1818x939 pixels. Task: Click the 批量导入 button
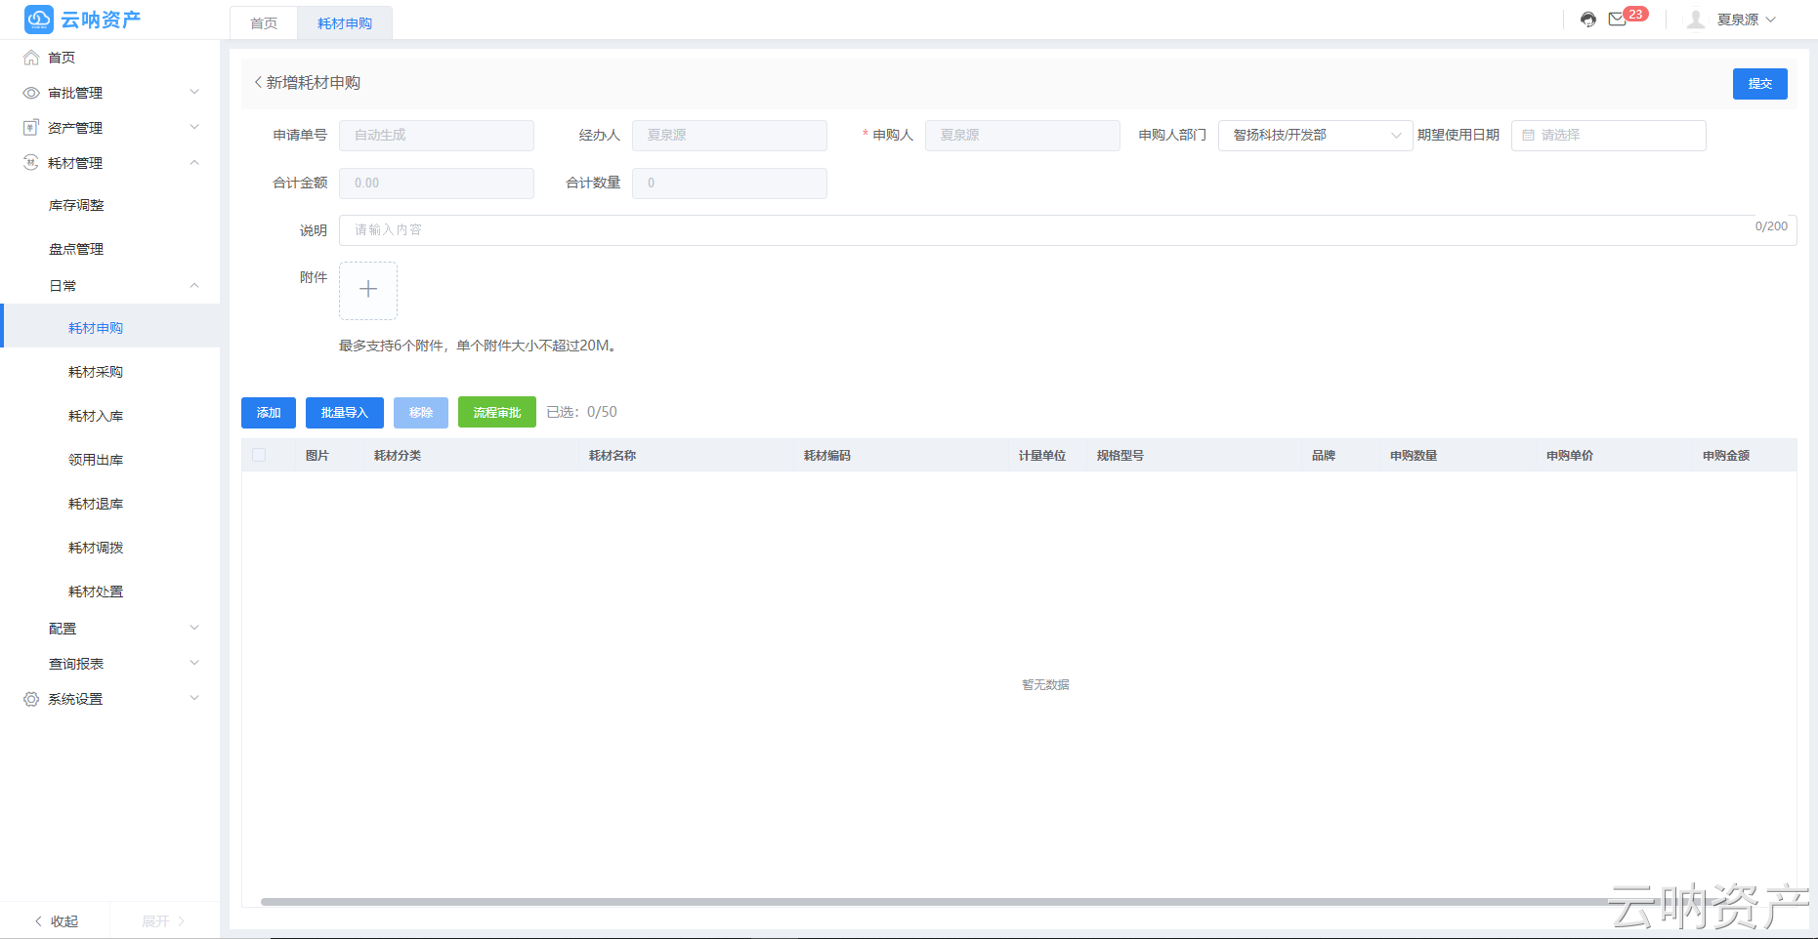(x=345, y=413)
